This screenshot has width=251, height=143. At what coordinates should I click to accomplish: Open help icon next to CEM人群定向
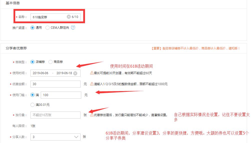73,27
